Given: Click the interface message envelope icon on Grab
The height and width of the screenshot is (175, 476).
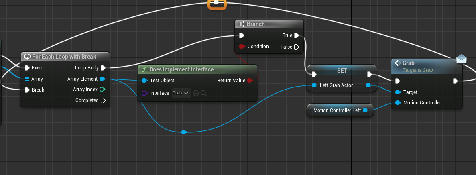Looking at the screenshot, I should (x=462, y=59).
